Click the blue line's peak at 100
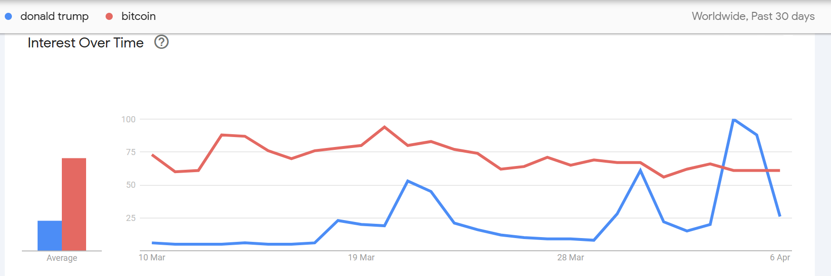 tap(734, 120)
